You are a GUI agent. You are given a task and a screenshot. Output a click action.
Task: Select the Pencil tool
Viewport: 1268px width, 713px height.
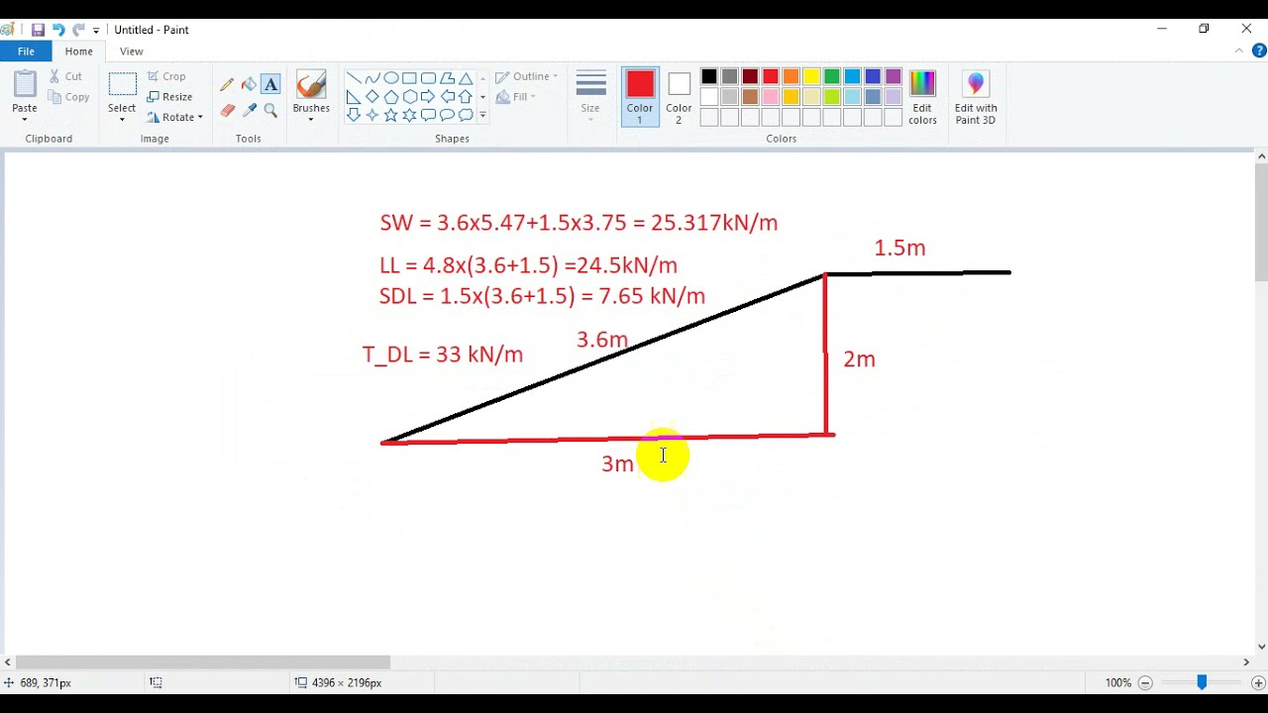(x=227, y=85)
